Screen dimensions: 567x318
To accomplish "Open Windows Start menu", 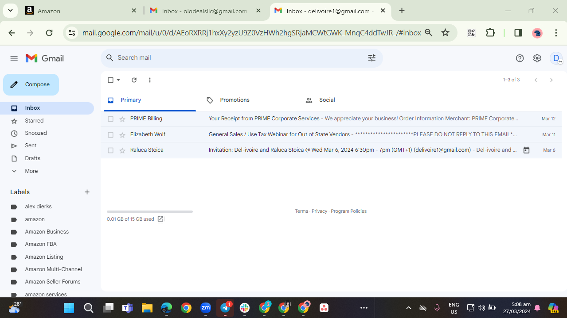I will [69, 308].
